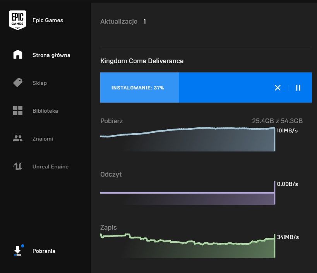Click the home icon beside Strona główna
The width and height of the screenshot is (317, 273).
click(18, 55)
